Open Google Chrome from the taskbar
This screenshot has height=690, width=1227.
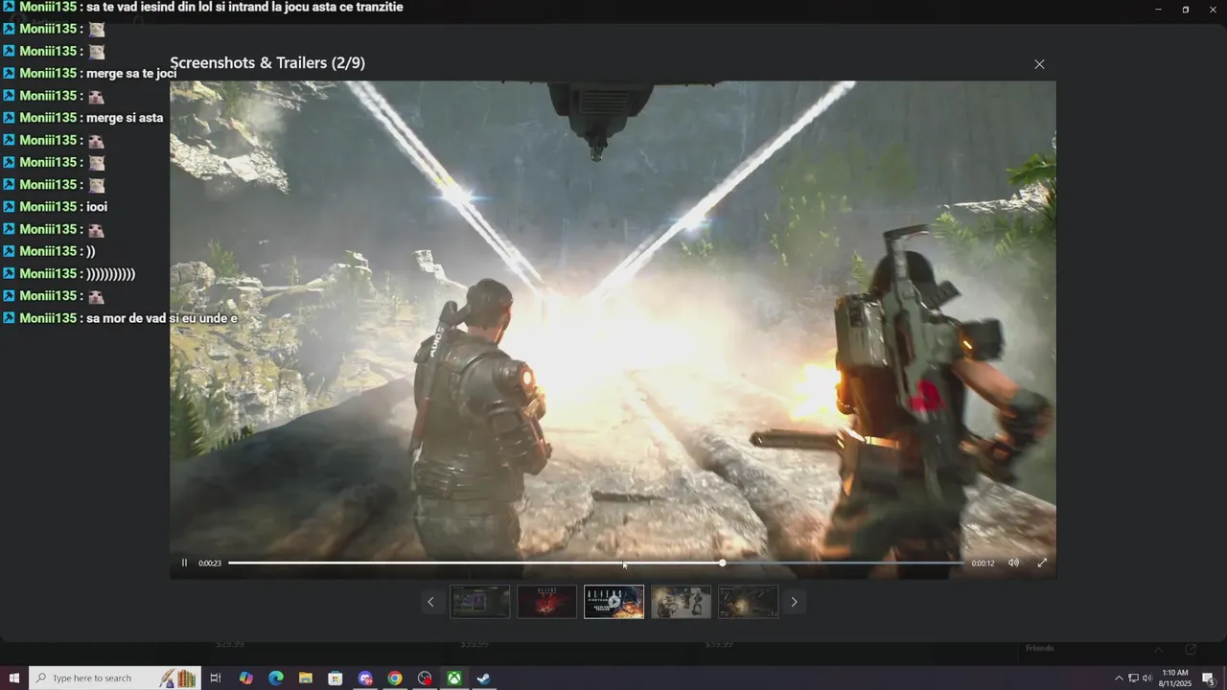tap(395, 678)
